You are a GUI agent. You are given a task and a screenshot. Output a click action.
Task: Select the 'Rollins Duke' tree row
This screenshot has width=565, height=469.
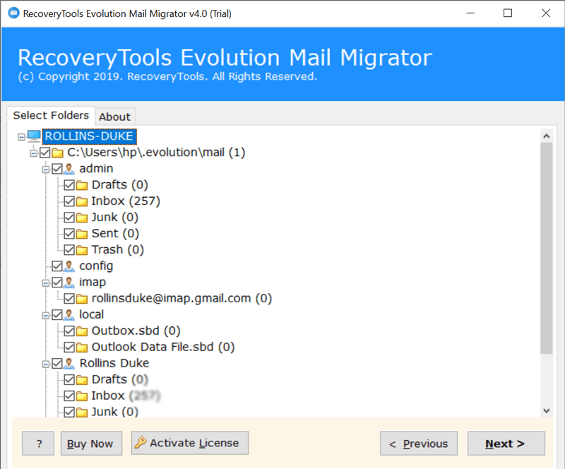coord(114,363)
